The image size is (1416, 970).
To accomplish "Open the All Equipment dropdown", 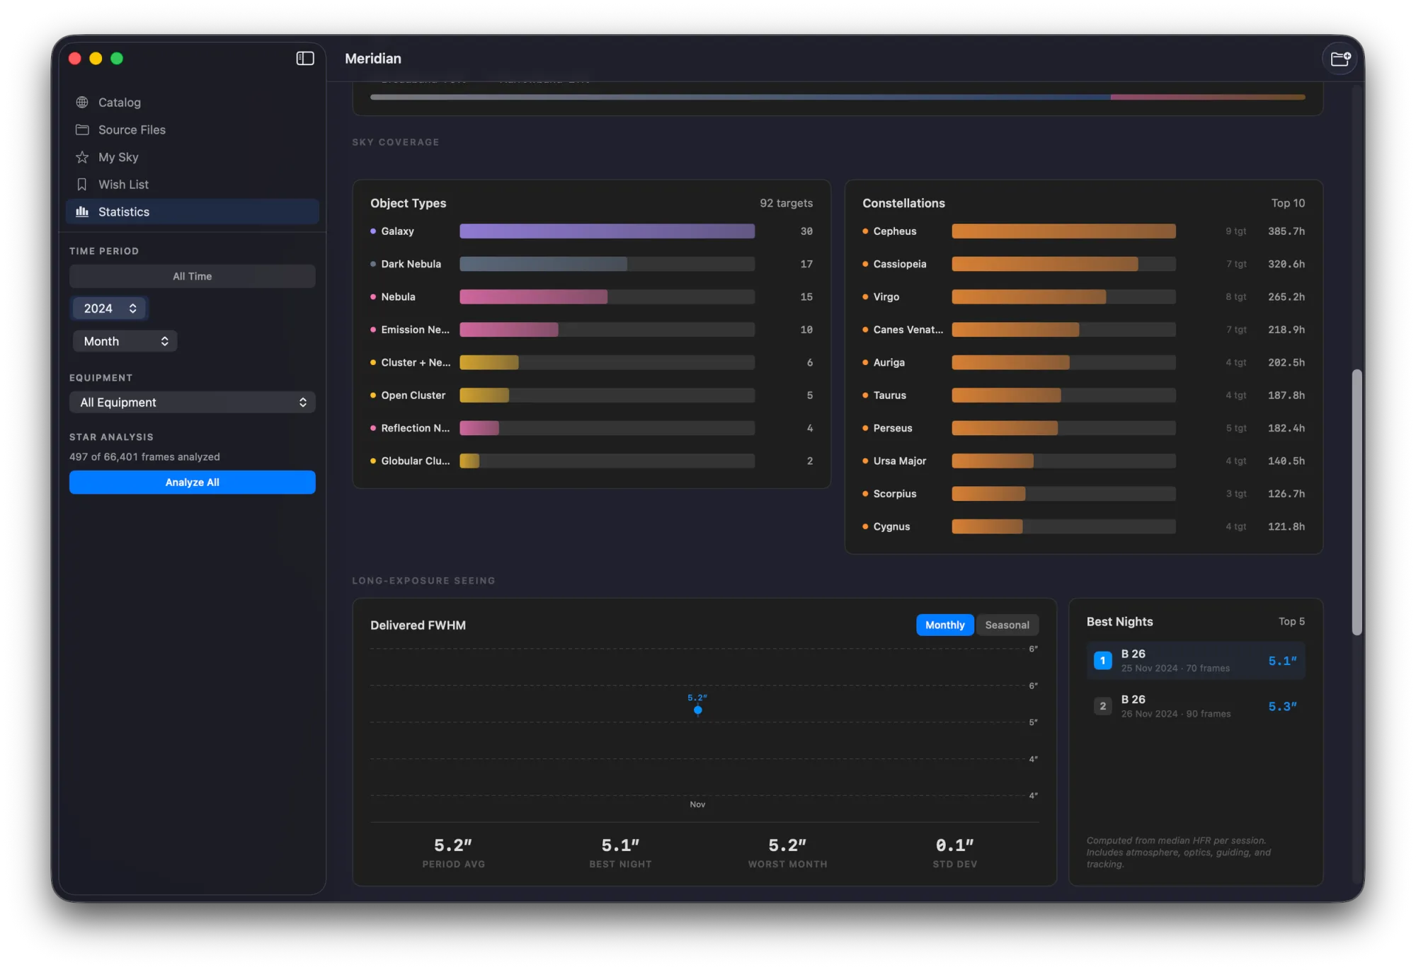I will tap(192, 402).
